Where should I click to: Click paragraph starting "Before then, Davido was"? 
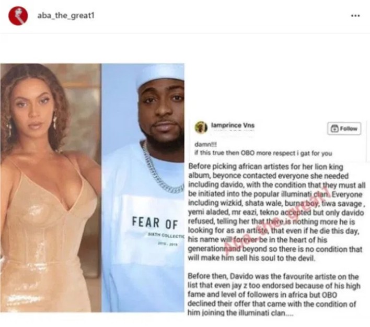274,295
